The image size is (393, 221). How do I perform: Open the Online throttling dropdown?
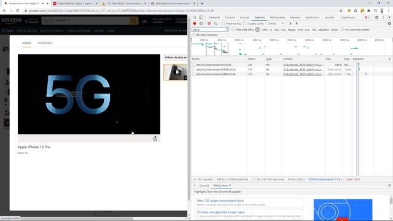tap(276, 23)
